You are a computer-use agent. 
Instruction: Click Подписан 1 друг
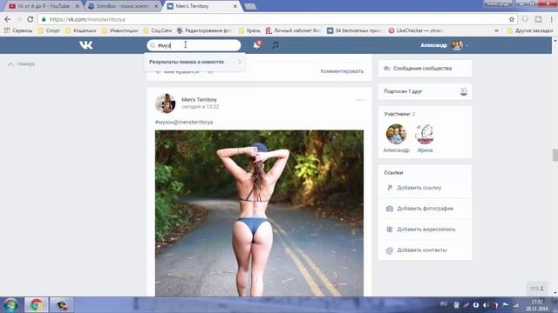click(403, 91)
